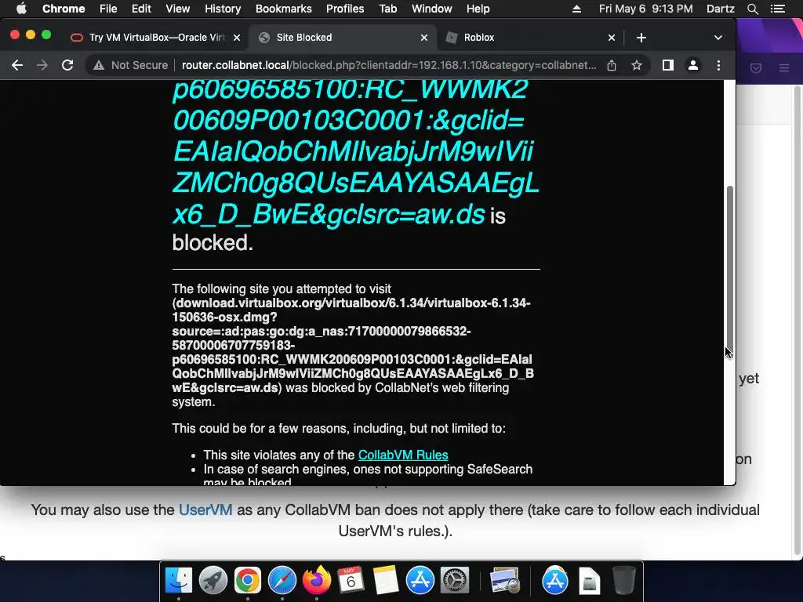This screenshot has width=803, height=602.
Task: Click the background window's scrollbar
Action: coord(798,320)
